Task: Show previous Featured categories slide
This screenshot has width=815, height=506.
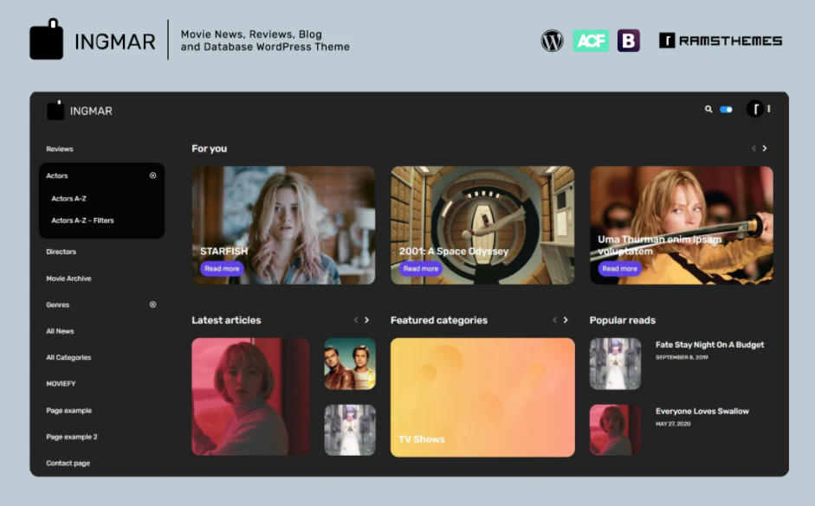Action: coord(555,320)
